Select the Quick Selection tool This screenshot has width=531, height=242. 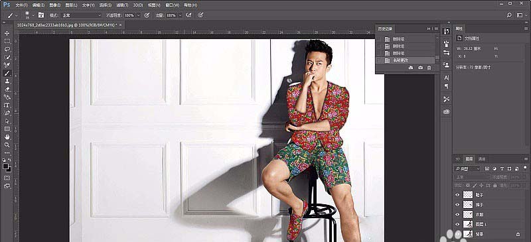click(x=7, y=57)
